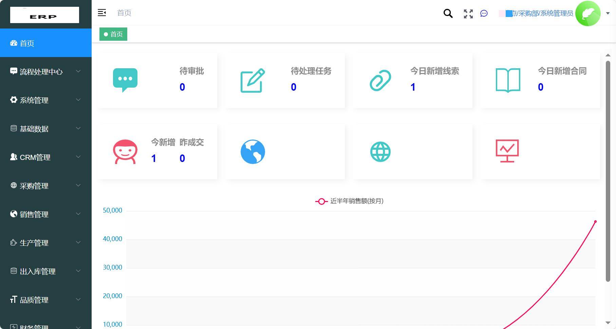616x329 pixels.
Task: Expand the 系统管理 chevron
Action: [x=78, y=99]
